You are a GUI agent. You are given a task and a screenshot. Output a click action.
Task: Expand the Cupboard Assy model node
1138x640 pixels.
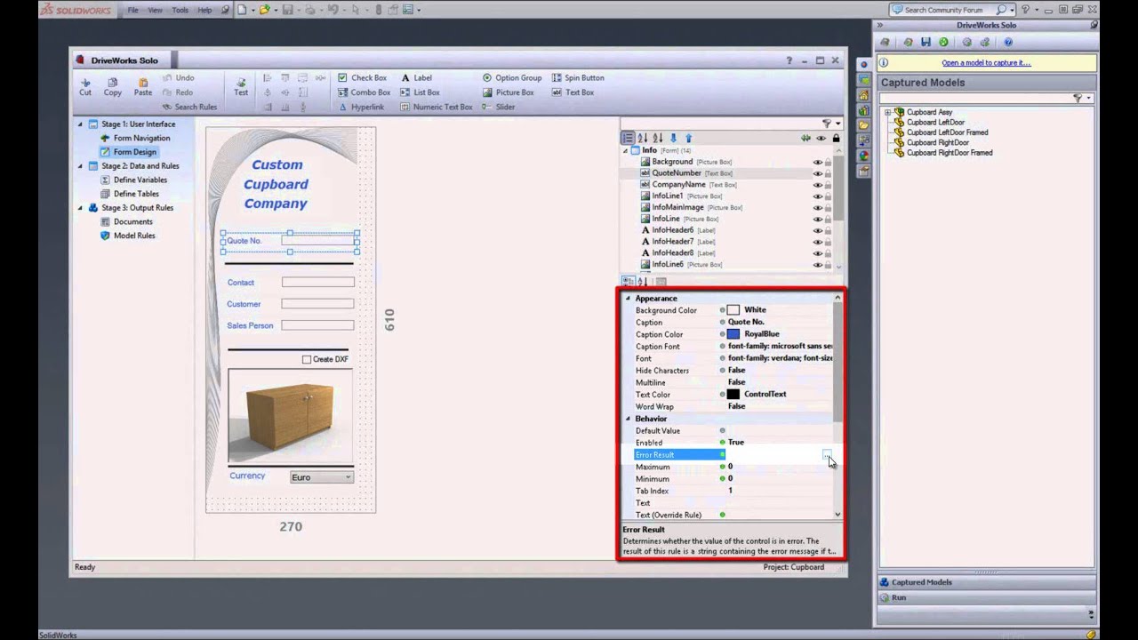[887, 112]
